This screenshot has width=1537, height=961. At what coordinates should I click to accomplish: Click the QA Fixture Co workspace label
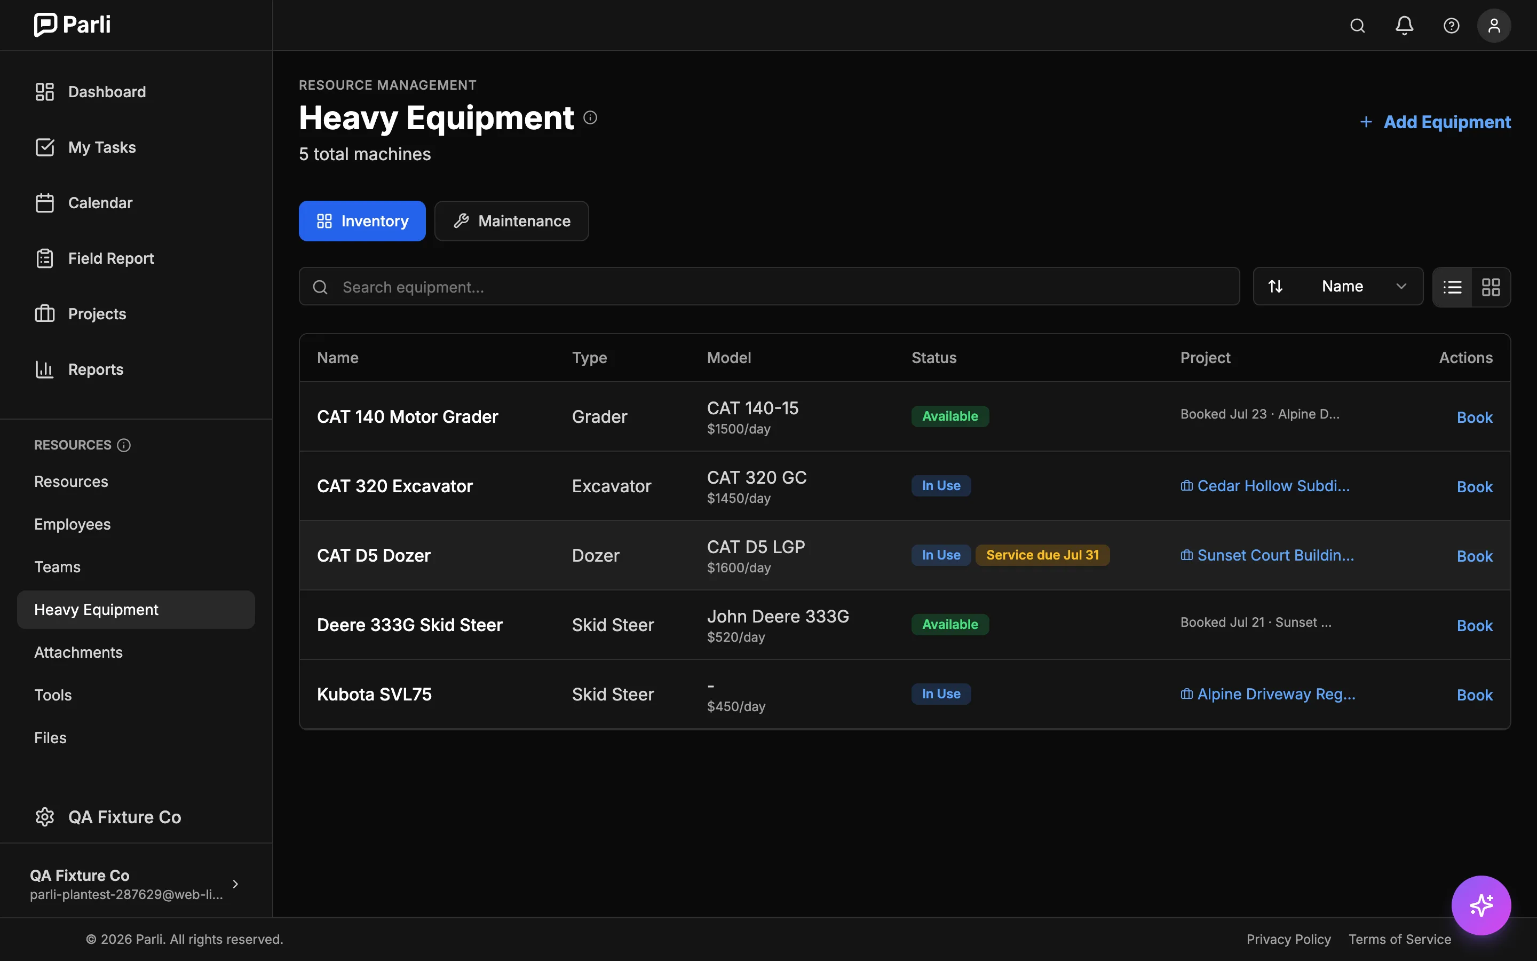[x=124, y=817]
